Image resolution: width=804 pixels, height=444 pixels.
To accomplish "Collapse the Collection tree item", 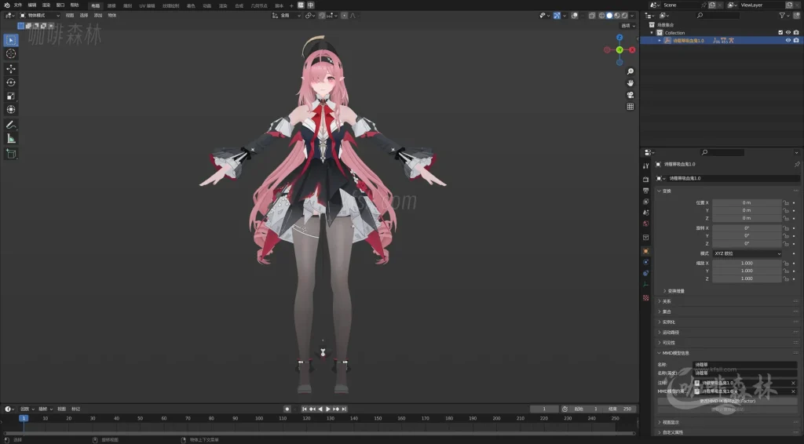I will pyautogui.click(x=652, y=33).
